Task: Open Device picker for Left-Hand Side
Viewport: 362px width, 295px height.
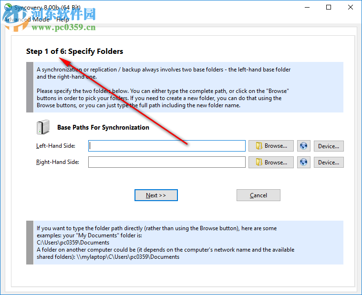Action: coord(329,146)
